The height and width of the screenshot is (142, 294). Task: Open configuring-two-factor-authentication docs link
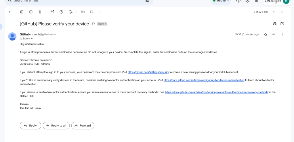pyautogui.click(x=204, y=80)
